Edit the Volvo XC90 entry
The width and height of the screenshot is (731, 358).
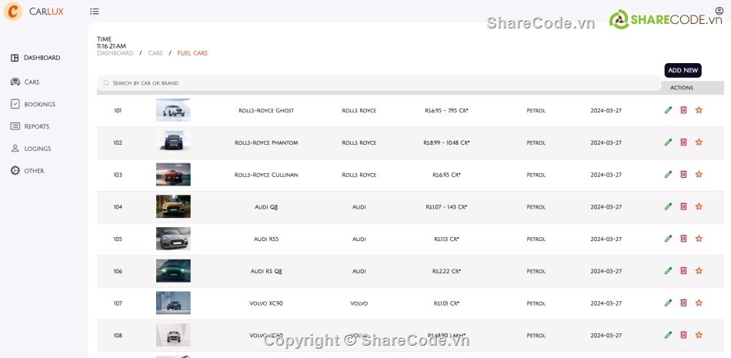point(668,303)
